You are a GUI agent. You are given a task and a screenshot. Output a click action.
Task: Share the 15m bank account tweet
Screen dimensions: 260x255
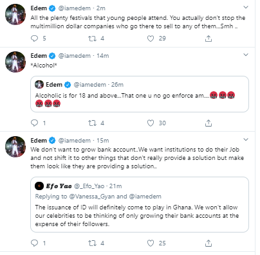click(209, 243)
